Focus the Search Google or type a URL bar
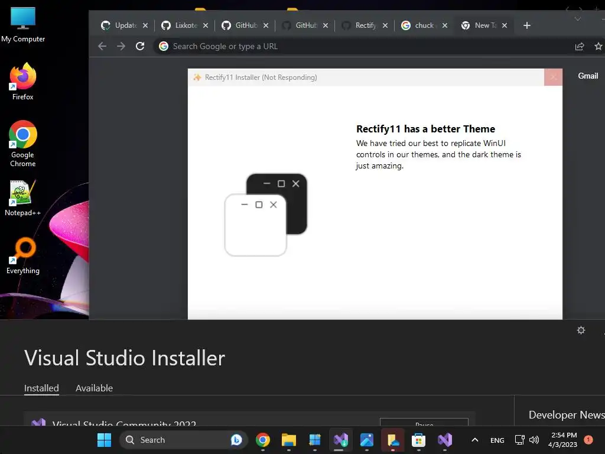 pyautogui.click(x=363, y=46)
